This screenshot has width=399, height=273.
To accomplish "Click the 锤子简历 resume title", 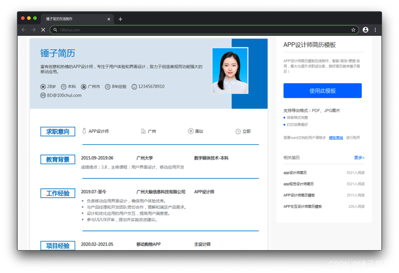I will 58,53.
